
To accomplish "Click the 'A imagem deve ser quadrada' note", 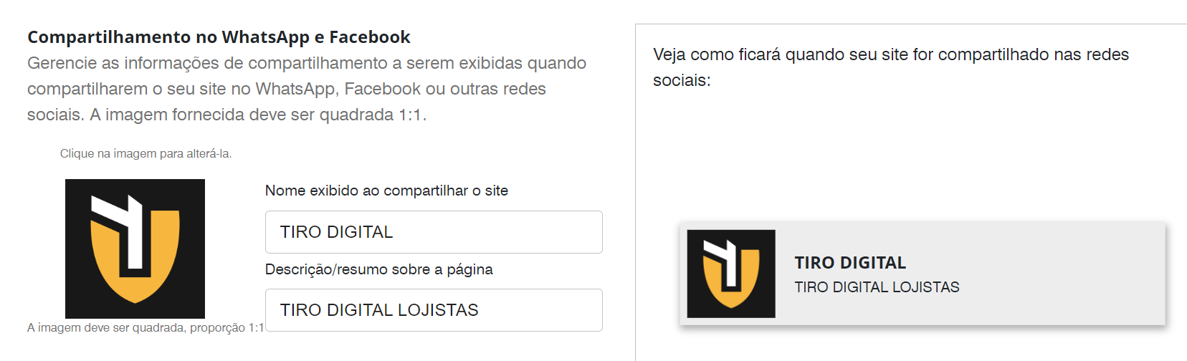I will tap(146, 327).
